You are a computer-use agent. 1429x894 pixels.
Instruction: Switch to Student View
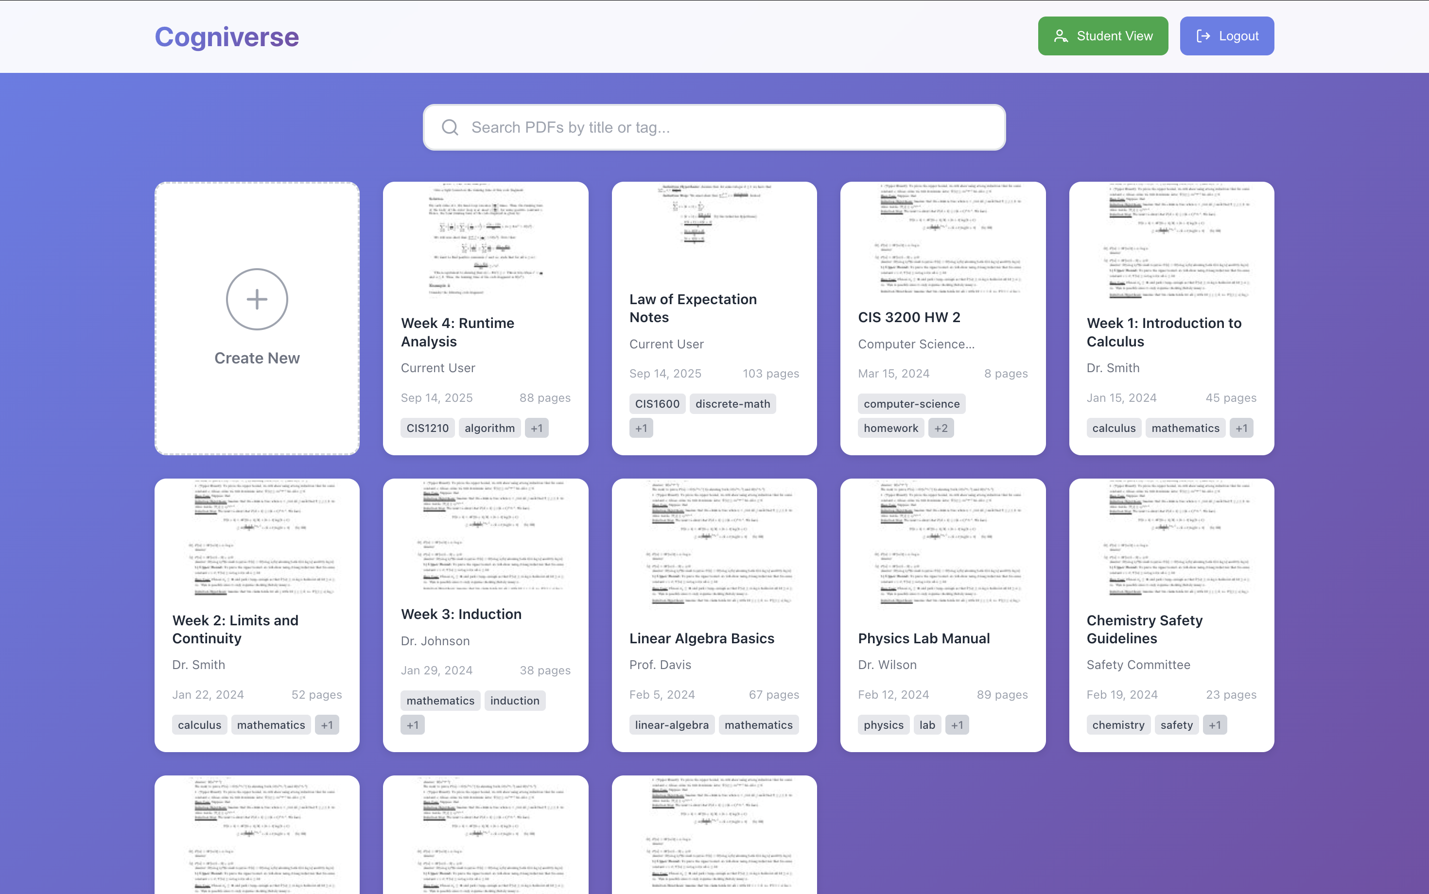coord(1102,36)
